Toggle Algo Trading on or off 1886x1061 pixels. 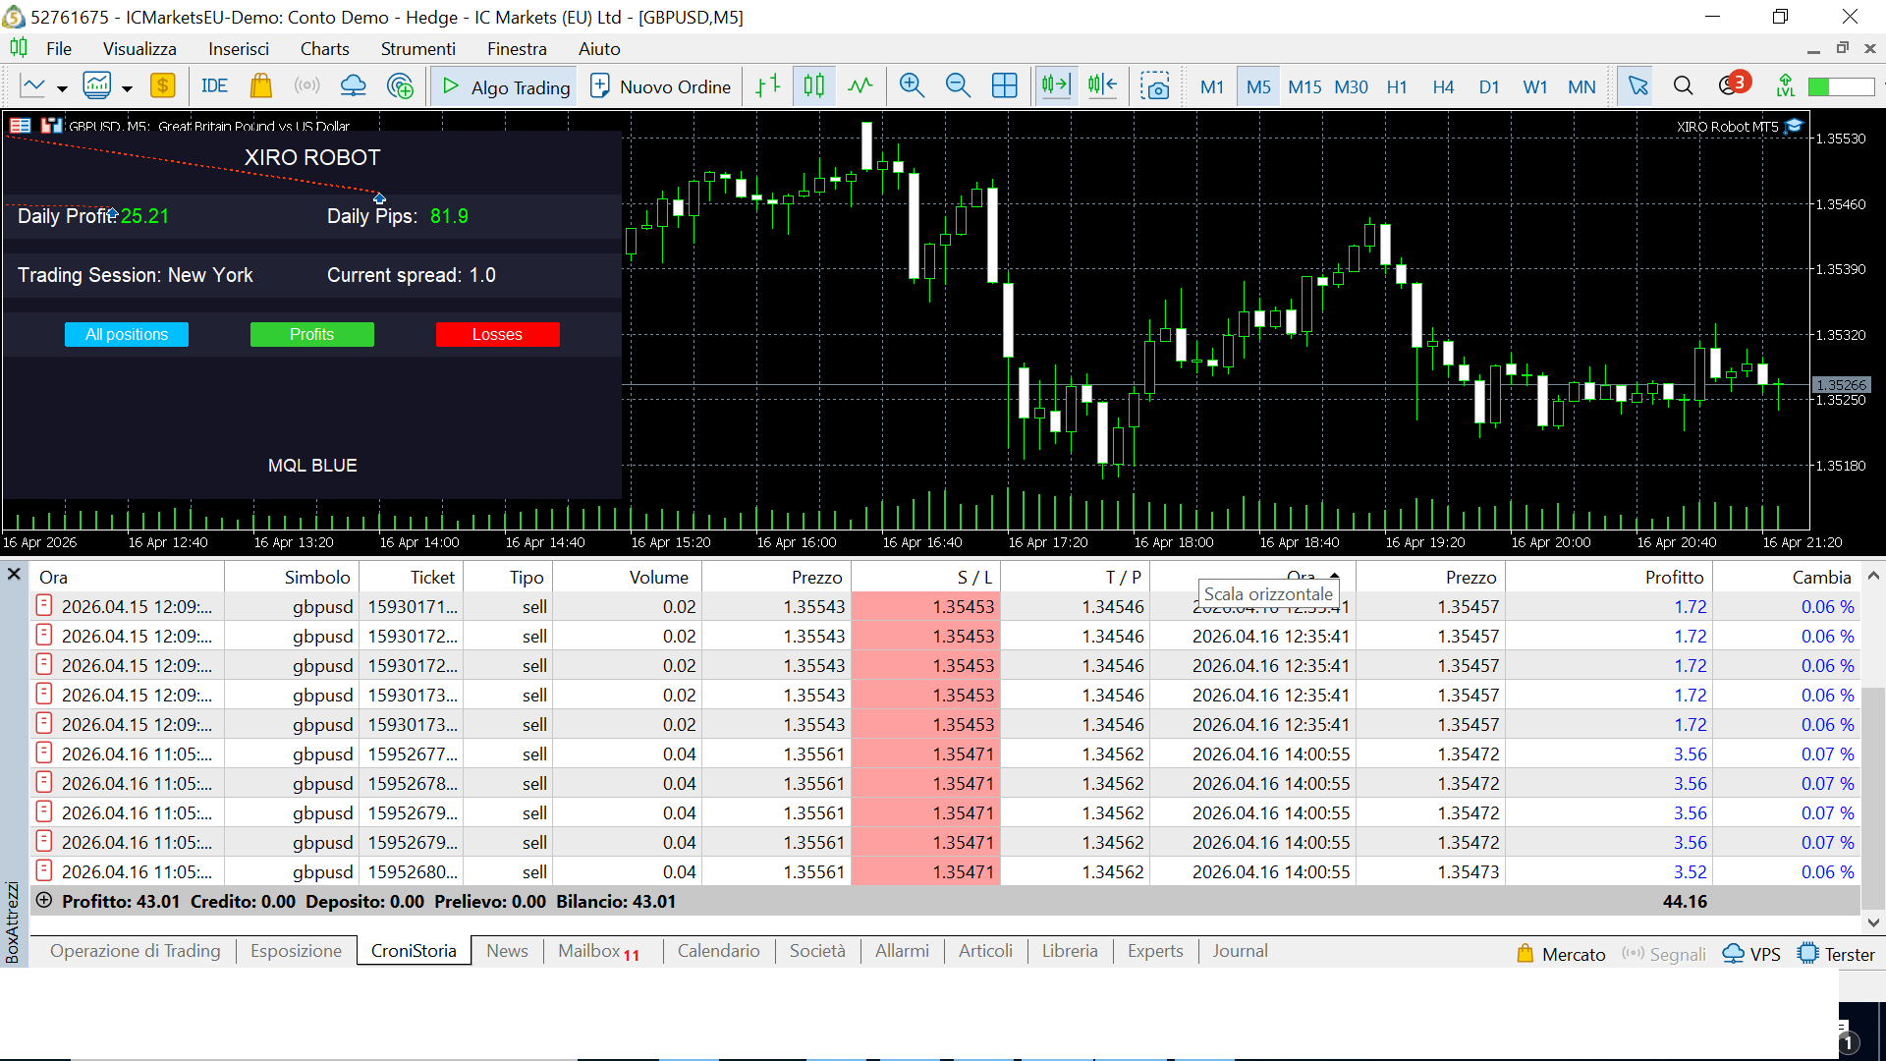point(506,86)
